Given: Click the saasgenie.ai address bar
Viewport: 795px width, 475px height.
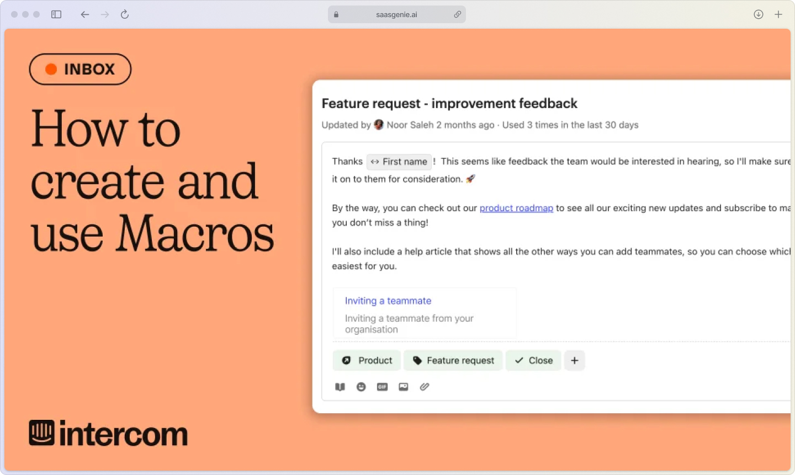Looking at the screenshot, I should 396,14.
